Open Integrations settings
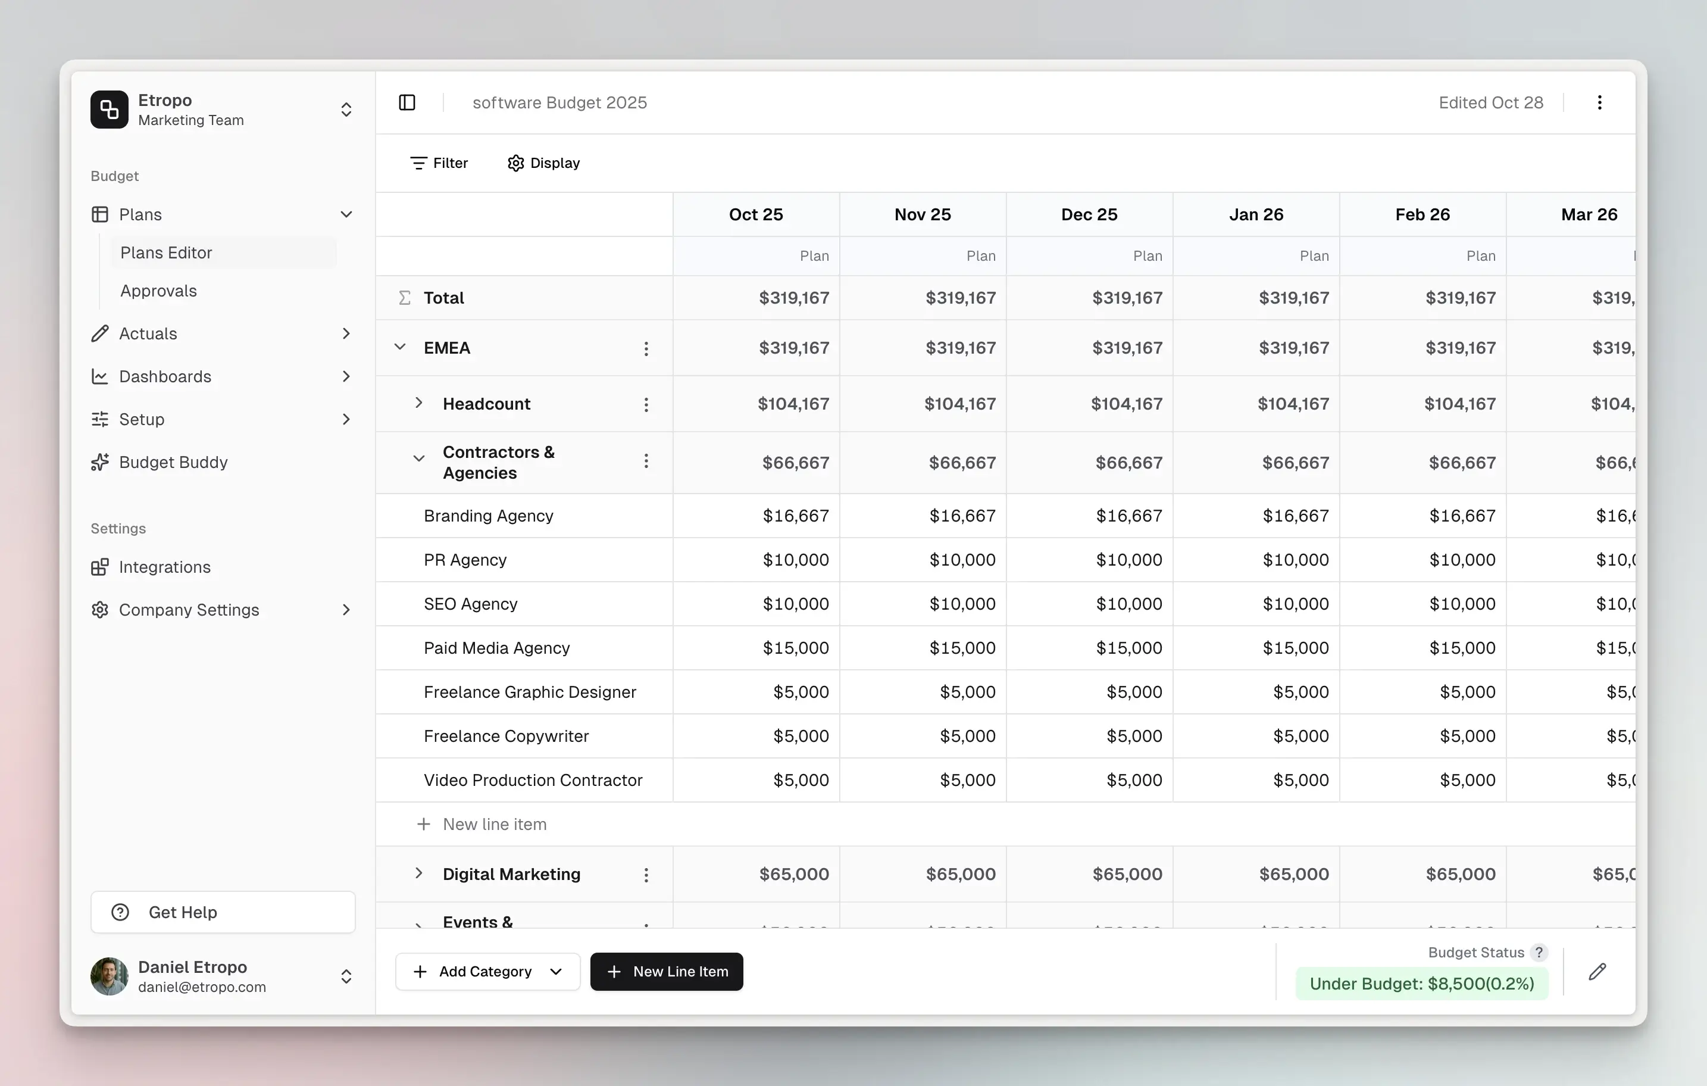This screenshot has width=1707, height=1086. coord(164,567)
